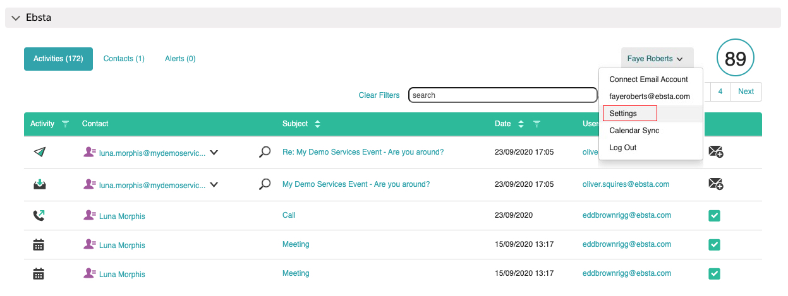This screenshot has width=788, height=296.
Task: Toggle the checkbox in the first Meeting row
Action: click(714, 245)
